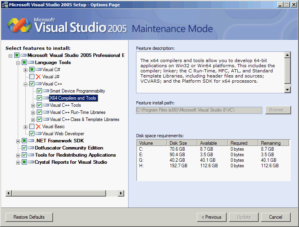Click the Restore Defaults button
The image size is (299, 227).
pyautogui.click(x=29, y=217)
